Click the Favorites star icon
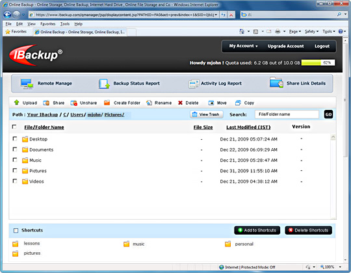Viewport: 351px width, 273px height. coord(8,32)
